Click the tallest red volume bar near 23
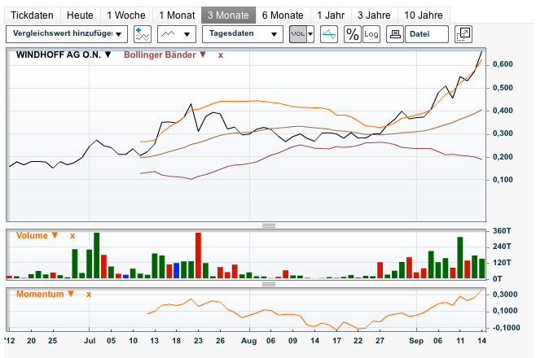The height and width of the screenshot is (358, 536). pyautogui.click(x=198, y=255)
